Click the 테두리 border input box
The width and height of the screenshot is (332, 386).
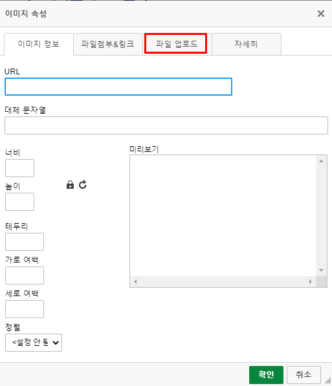coord(25,242)
